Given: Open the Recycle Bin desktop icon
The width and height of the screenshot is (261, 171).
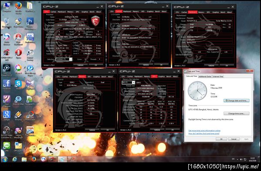Looking at the screenshot, I should pos(7,23).
